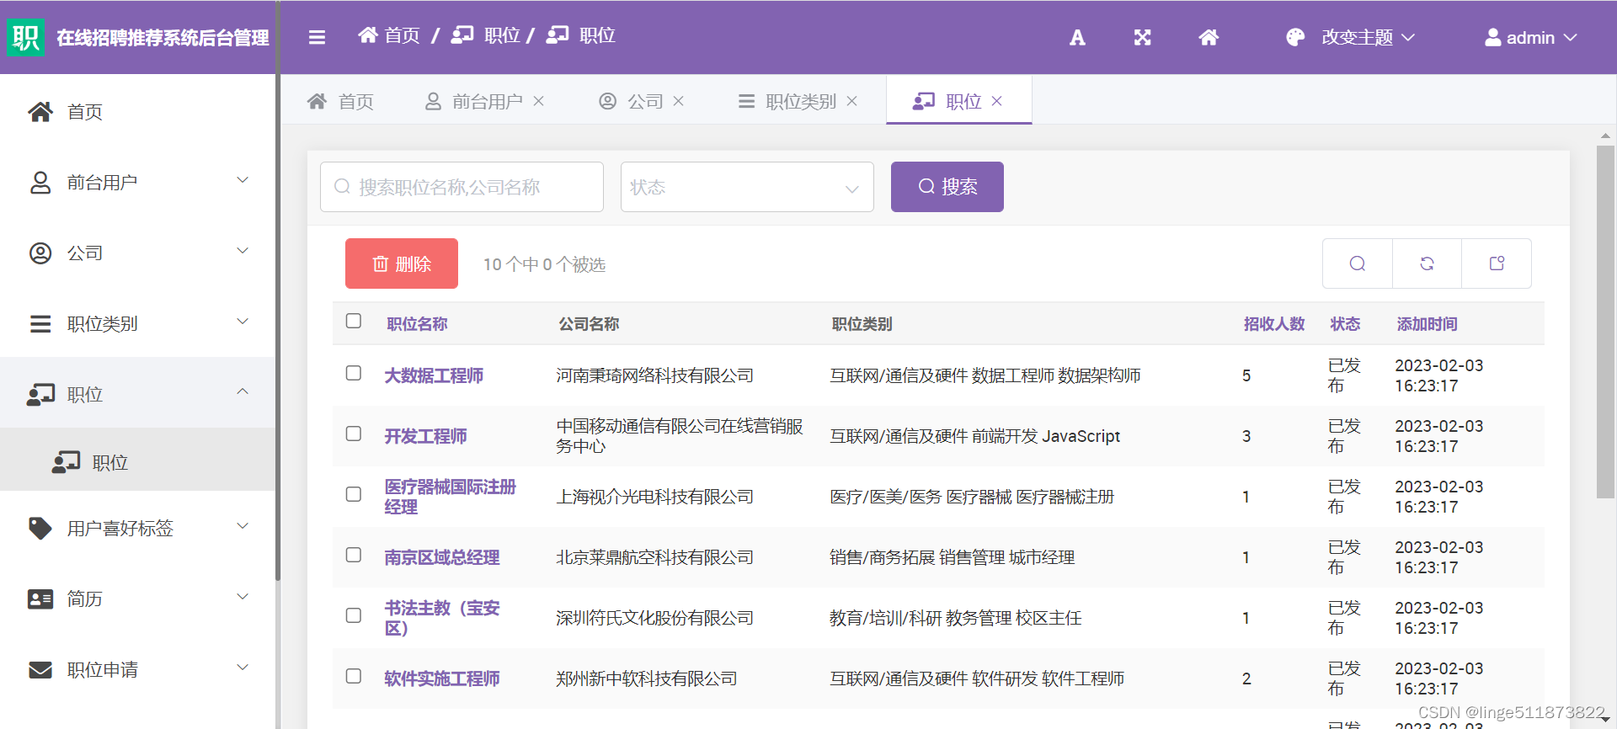This screenshot has width=1617, height=729.
Task: Toggle fullscreen with expand arrows icon
Action: coord(1142,37)
